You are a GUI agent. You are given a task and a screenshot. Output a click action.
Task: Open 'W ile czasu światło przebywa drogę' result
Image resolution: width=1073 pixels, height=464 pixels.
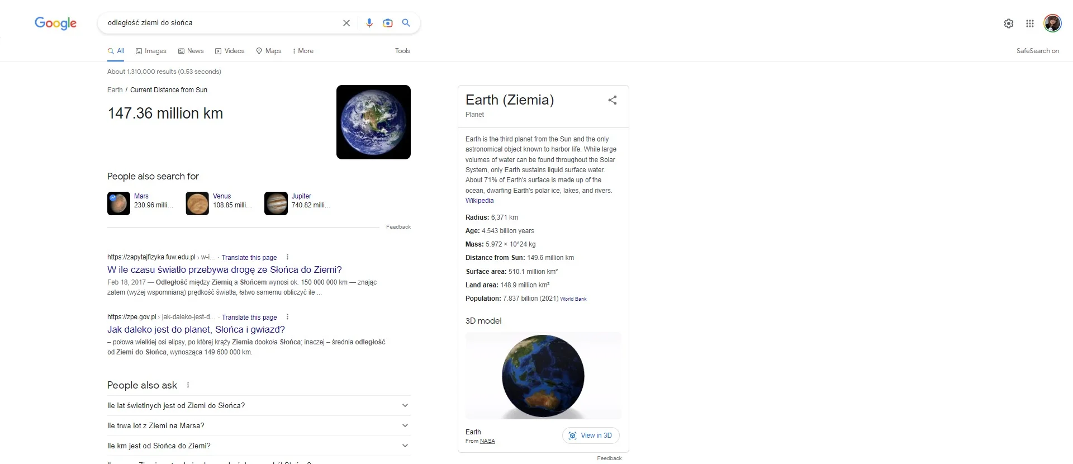coord(225,269)
